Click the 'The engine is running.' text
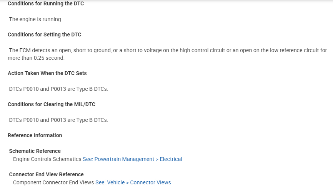 pos(35,19)
